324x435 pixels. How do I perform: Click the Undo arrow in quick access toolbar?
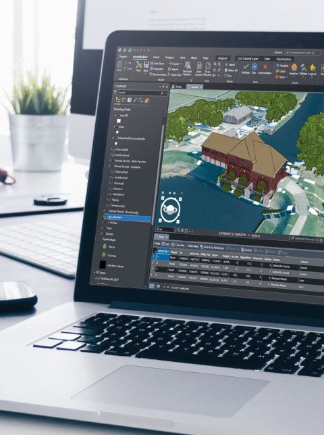click(x=134, y=50)
